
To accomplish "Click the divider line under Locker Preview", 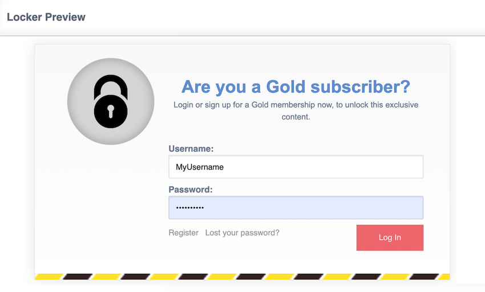I will point(242,36).
